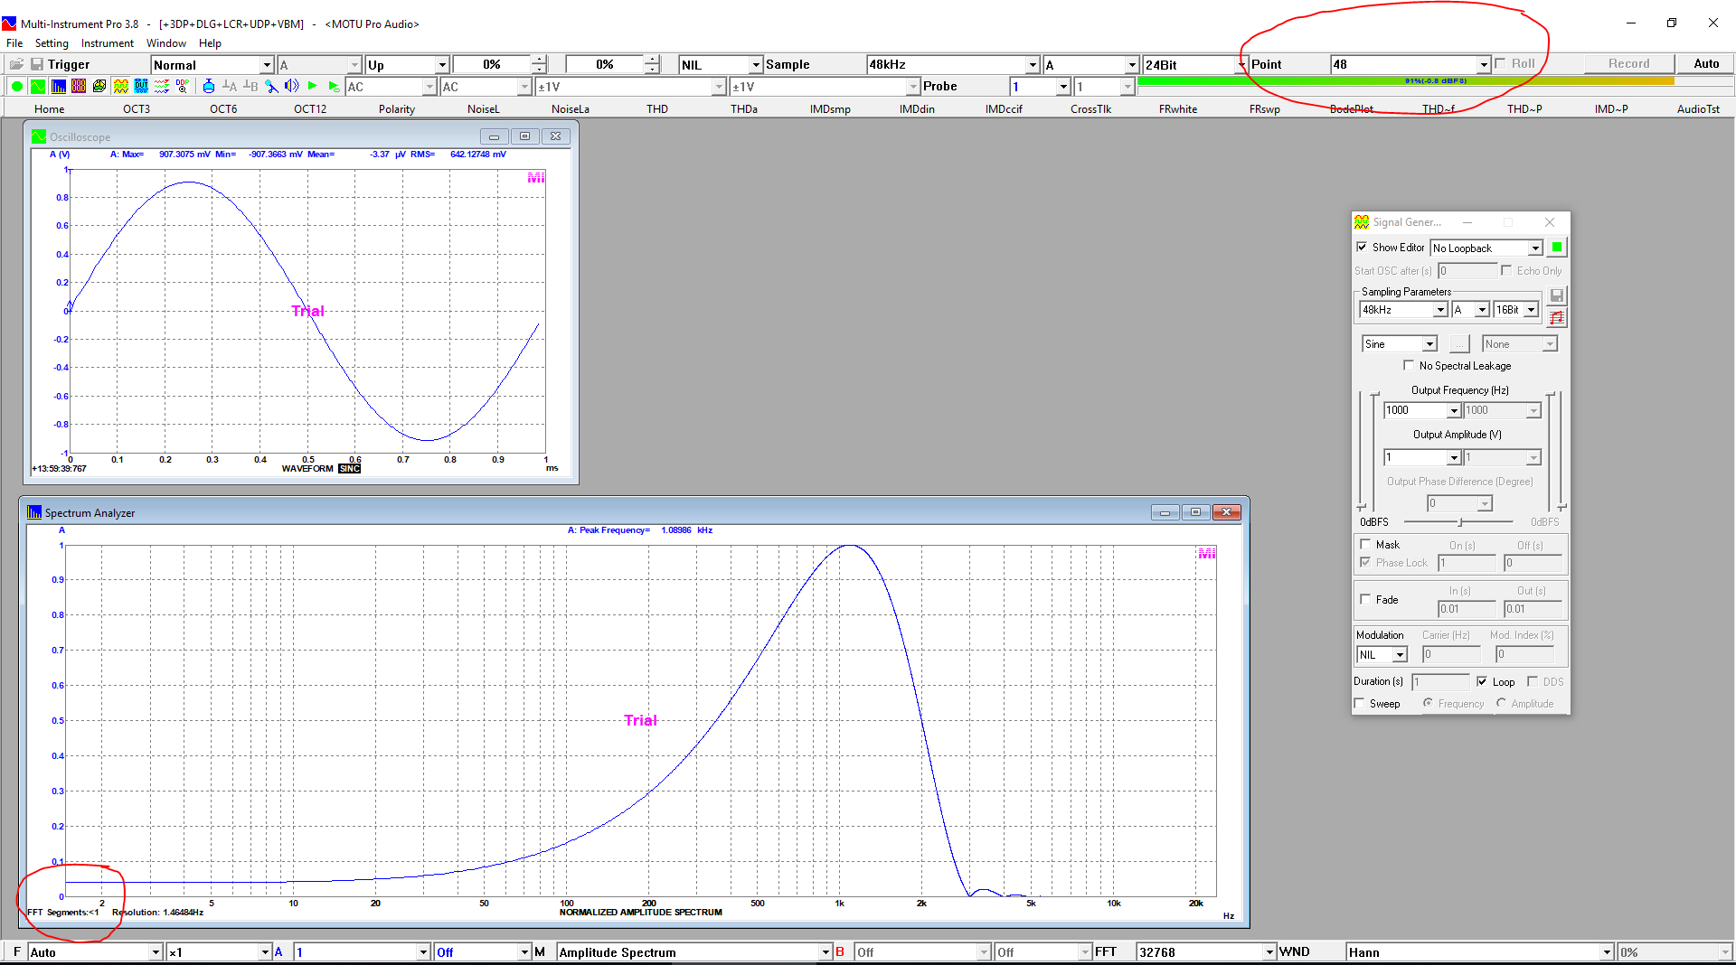The image size is (1736, 965).
Task: Click the channel A zero-offset icon
Action: 230,87
